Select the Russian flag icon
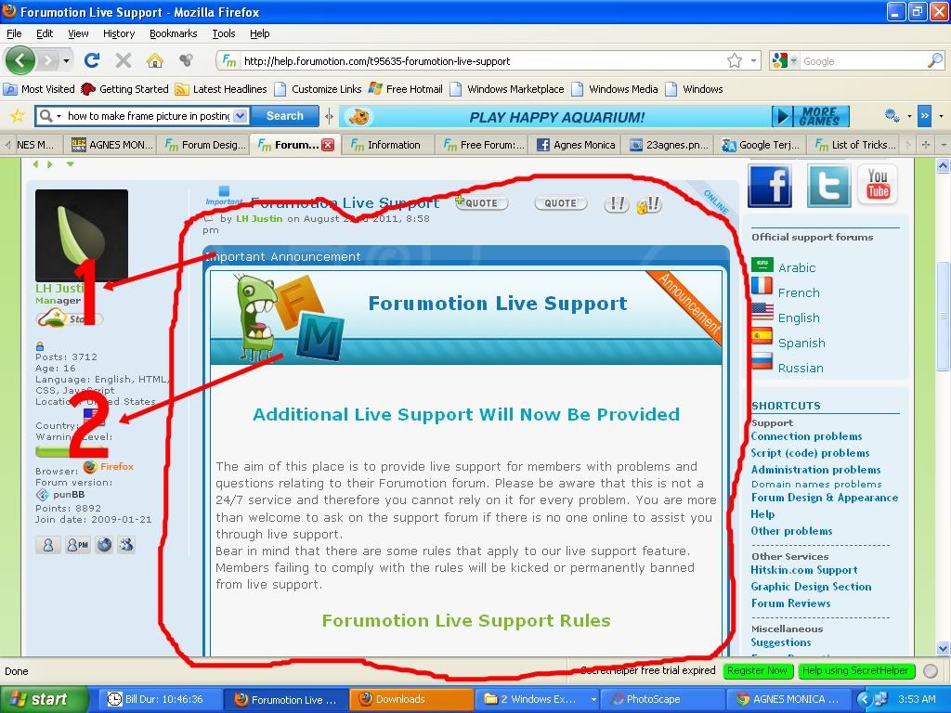Viewport: 951px width, 713px height. click(762, 362)
